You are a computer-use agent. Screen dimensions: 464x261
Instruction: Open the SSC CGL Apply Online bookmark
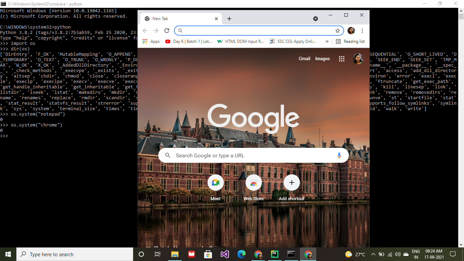tap(293, 41)
